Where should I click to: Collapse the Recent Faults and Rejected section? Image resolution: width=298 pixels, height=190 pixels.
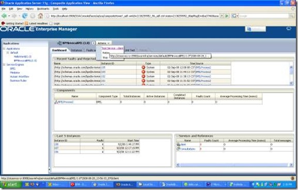(55, 59)
